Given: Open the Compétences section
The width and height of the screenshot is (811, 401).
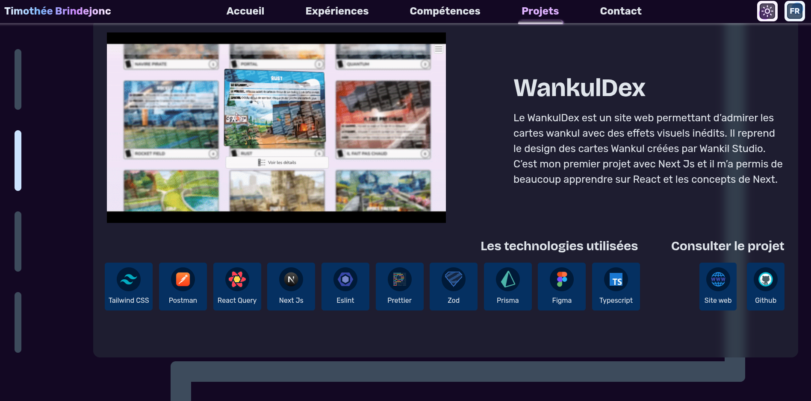Looking at the screenshot, I should point(445,11).
